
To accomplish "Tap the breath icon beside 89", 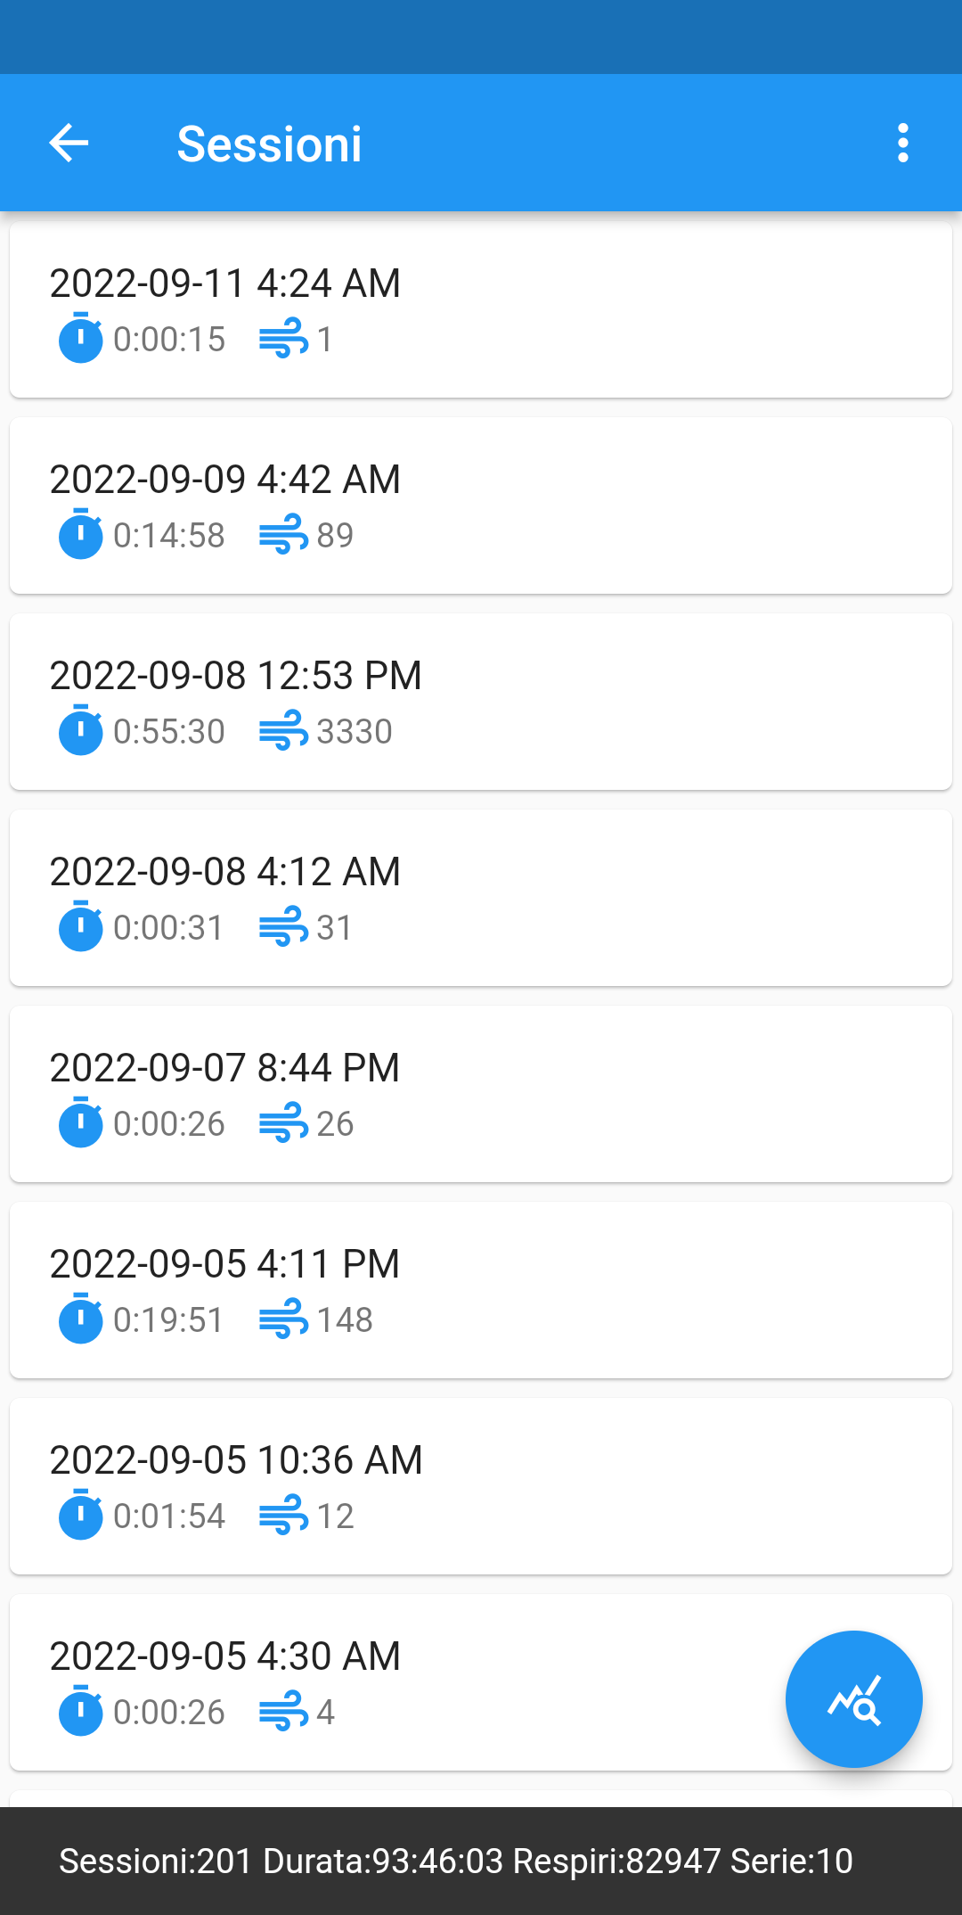I will 283,535.
